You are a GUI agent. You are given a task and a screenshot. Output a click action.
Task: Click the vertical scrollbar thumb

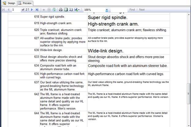coord(189,94)
